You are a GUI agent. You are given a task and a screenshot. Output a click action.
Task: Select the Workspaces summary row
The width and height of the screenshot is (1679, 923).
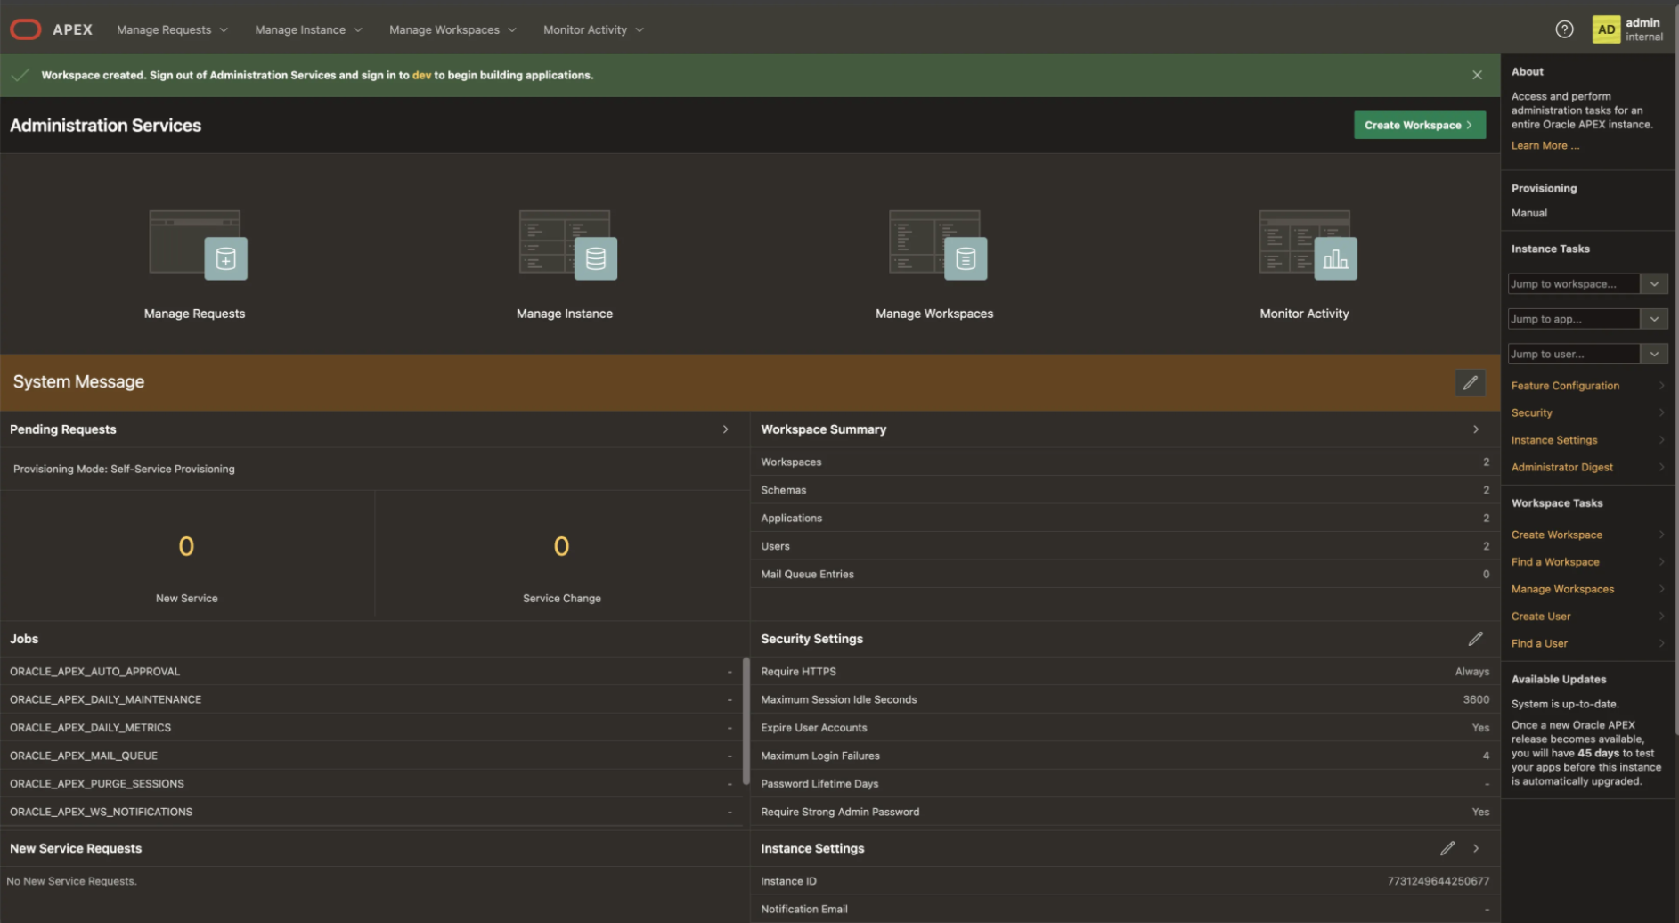pos(1125,461)
